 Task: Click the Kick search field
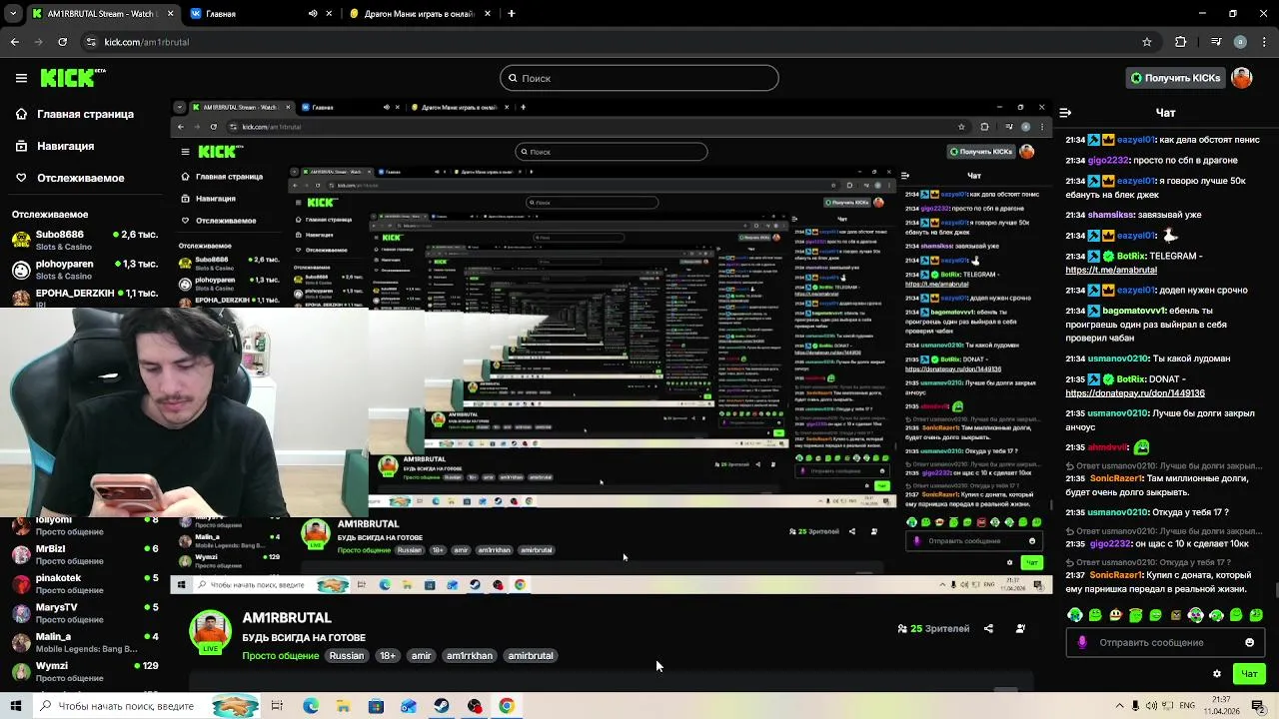tap(639, 78)
